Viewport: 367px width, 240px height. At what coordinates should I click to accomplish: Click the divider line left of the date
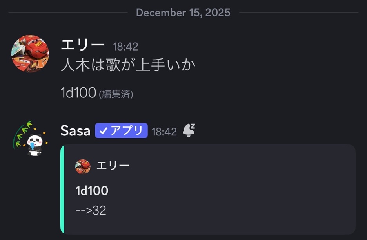(67, 13)
